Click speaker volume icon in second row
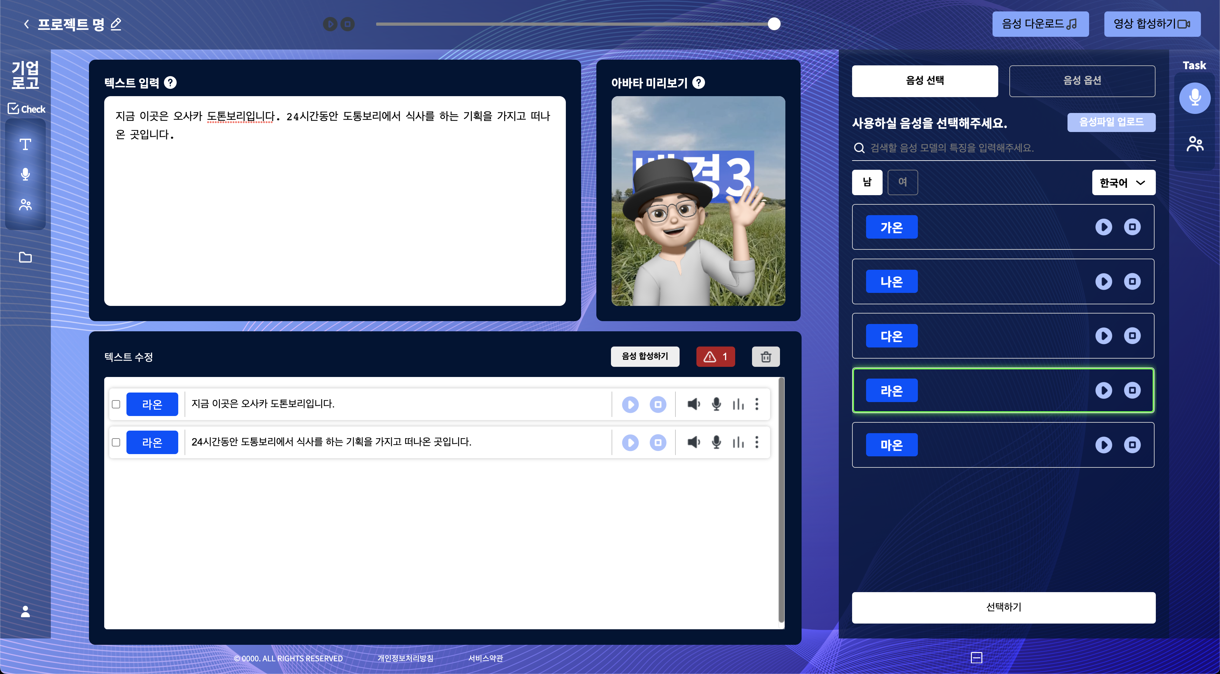 694,442
